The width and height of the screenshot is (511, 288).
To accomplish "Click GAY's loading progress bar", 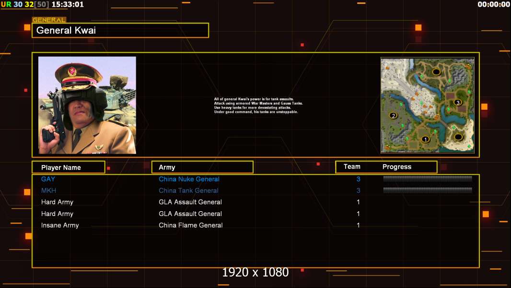I will pyautogui.click(x=428, y=179).
